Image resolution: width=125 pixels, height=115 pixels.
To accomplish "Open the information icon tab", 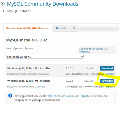I will [x=74, y=28].
